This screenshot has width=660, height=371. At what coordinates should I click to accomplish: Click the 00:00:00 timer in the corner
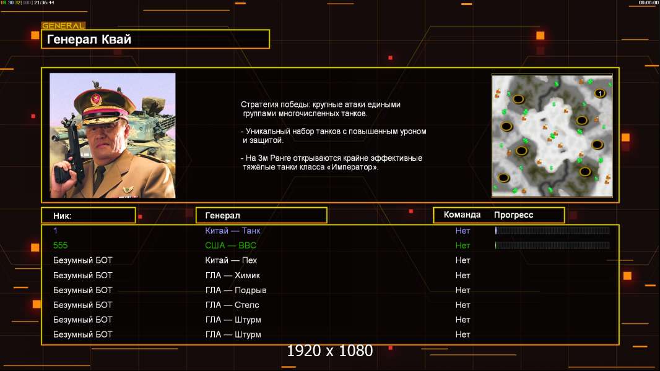[648, 3]
